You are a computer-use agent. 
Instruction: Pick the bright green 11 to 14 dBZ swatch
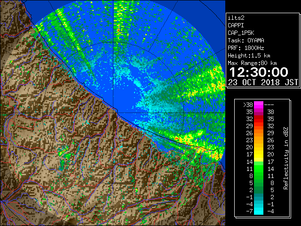259,169
